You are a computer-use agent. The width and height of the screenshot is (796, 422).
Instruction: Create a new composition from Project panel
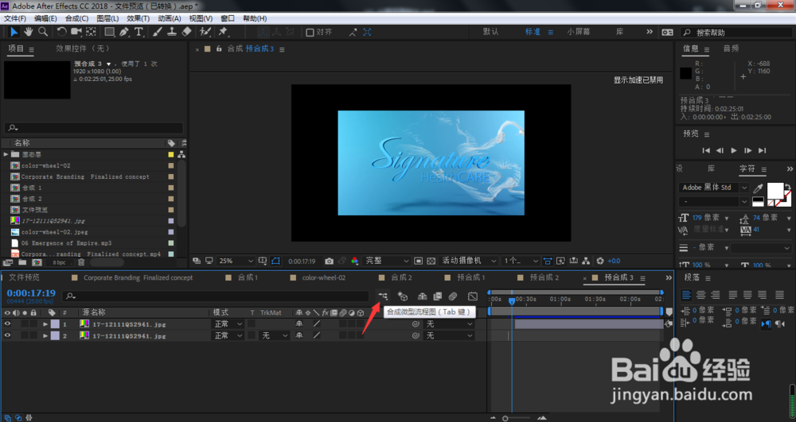[37, 262]
